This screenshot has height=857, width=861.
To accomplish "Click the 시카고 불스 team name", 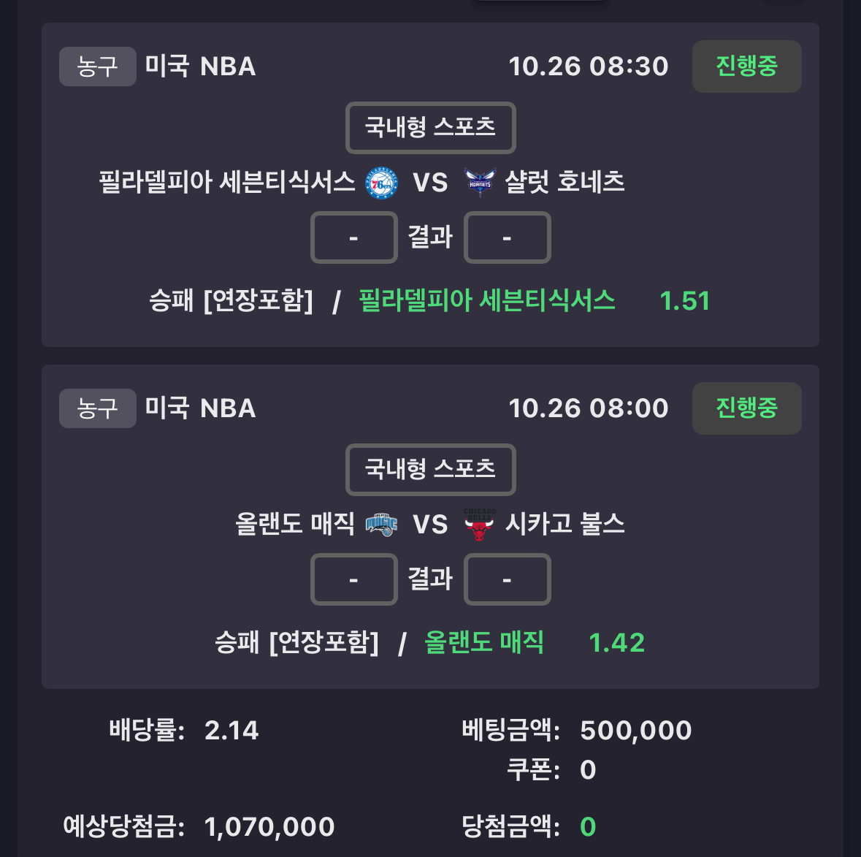I will point(565,525).
